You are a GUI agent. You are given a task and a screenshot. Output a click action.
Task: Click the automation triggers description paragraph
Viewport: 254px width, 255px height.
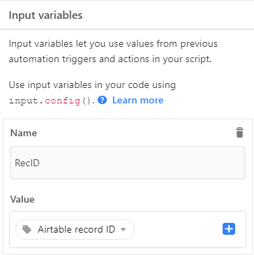point(113,52)
